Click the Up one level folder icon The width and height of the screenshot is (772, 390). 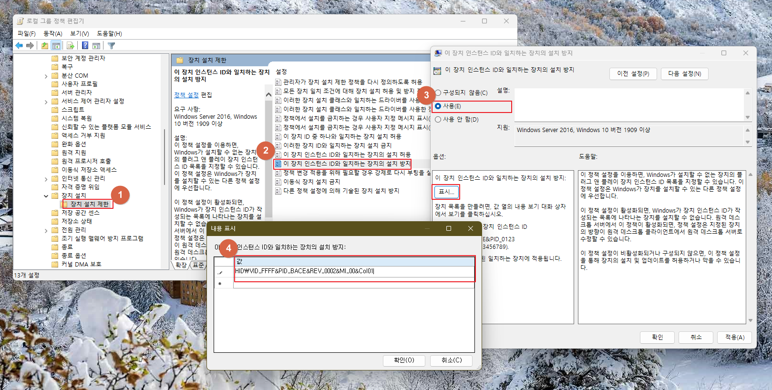[x=44, y=46]
